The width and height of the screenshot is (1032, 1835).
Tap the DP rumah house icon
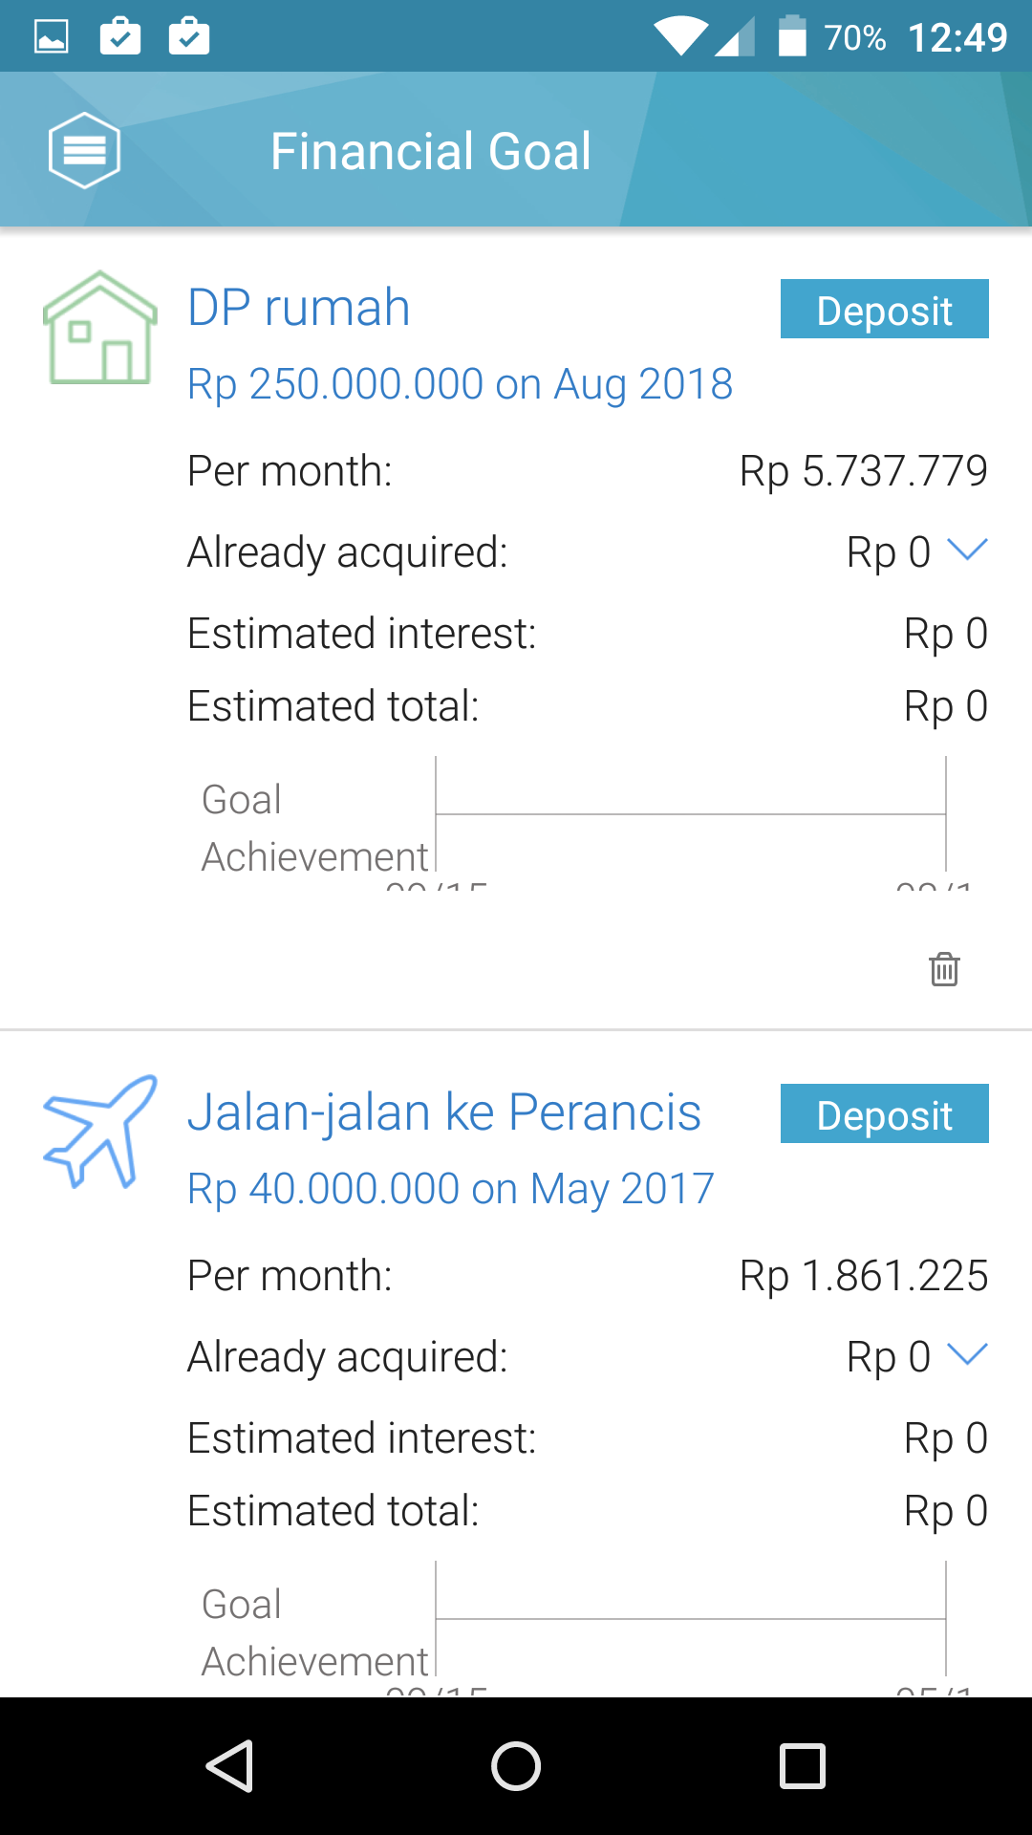99,328
